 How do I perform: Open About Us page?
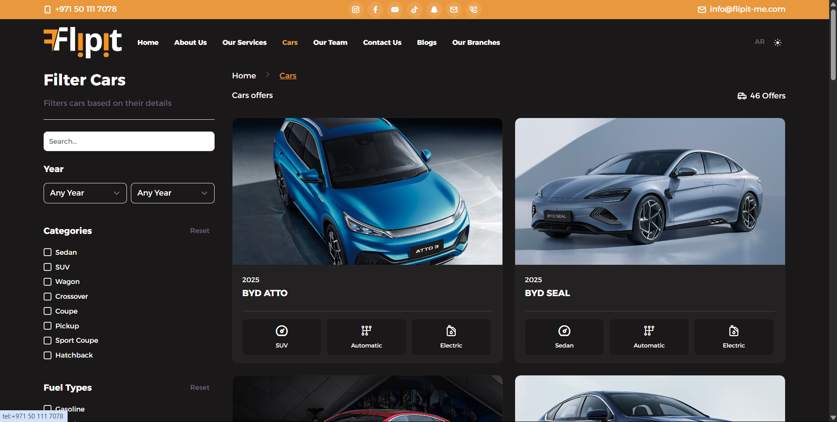coord(190,43)
